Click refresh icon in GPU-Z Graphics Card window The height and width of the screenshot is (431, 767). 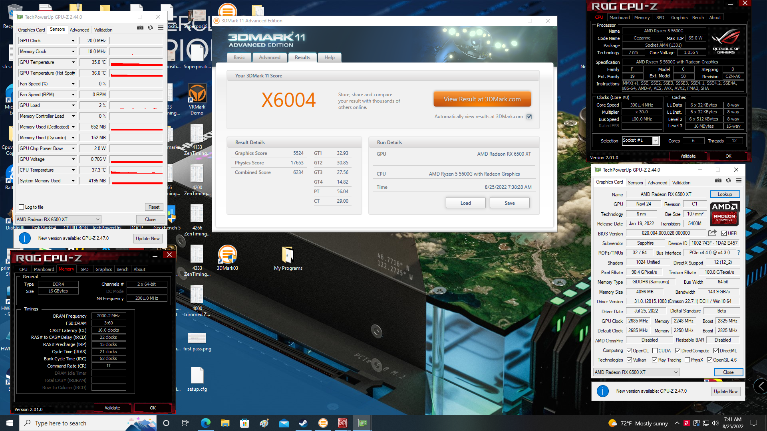point(728,180)
